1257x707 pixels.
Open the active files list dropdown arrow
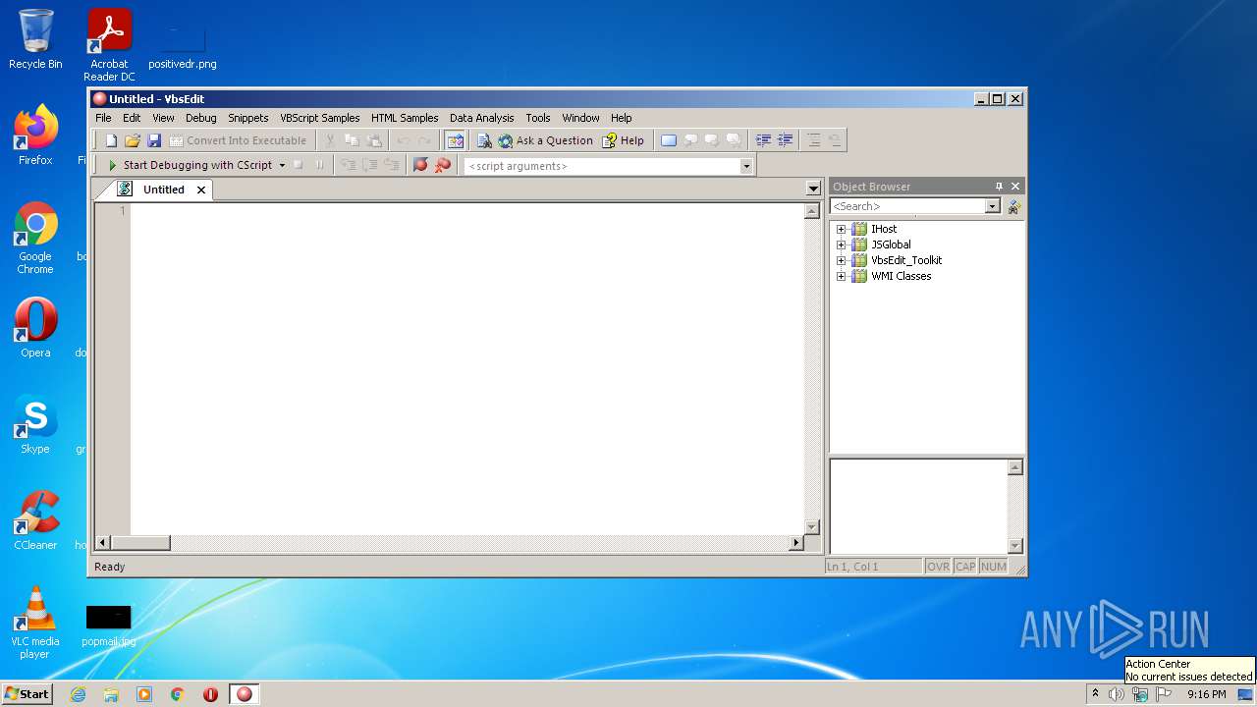click(x=813, y=189)
